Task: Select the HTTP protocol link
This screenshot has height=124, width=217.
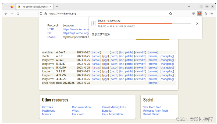Action: pos(51,29)
